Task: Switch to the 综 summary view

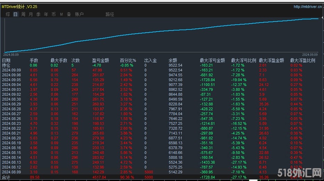Action: click(x=8, y=14)
